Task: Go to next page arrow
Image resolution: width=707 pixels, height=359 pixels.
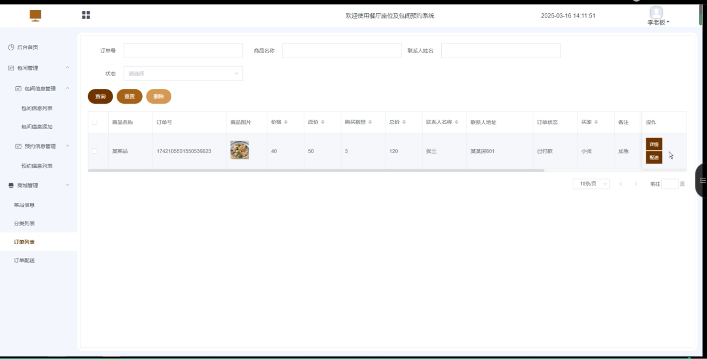Action: 636,184
